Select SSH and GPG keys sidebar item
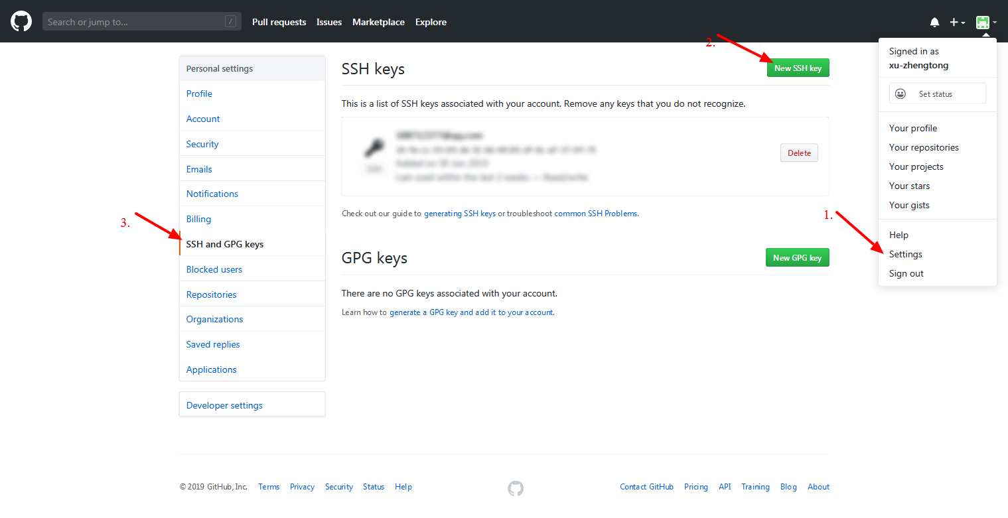Image resolution: width=1008 pixels, height=518 pixels. point(252,244)
